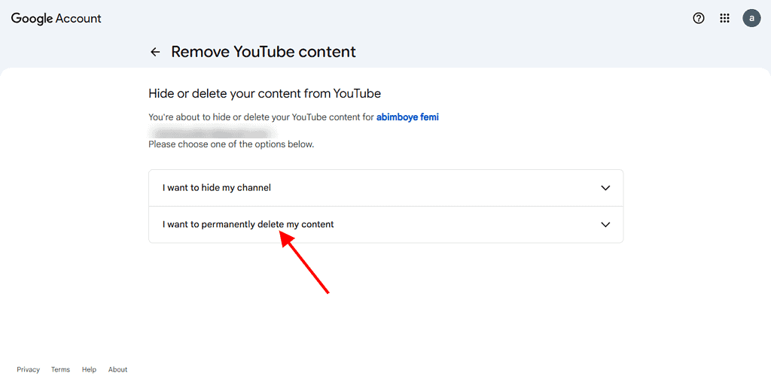
Task: Expand the permanently delete my content chevron
Action: click(x=605, y=224)
